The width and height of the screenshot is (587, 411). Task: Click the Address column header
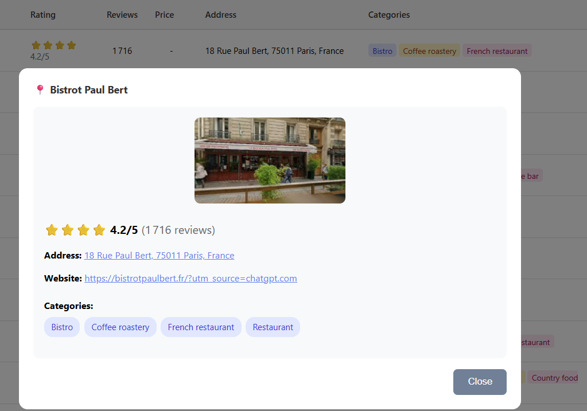pyautogui.click(x=221, y=15)
